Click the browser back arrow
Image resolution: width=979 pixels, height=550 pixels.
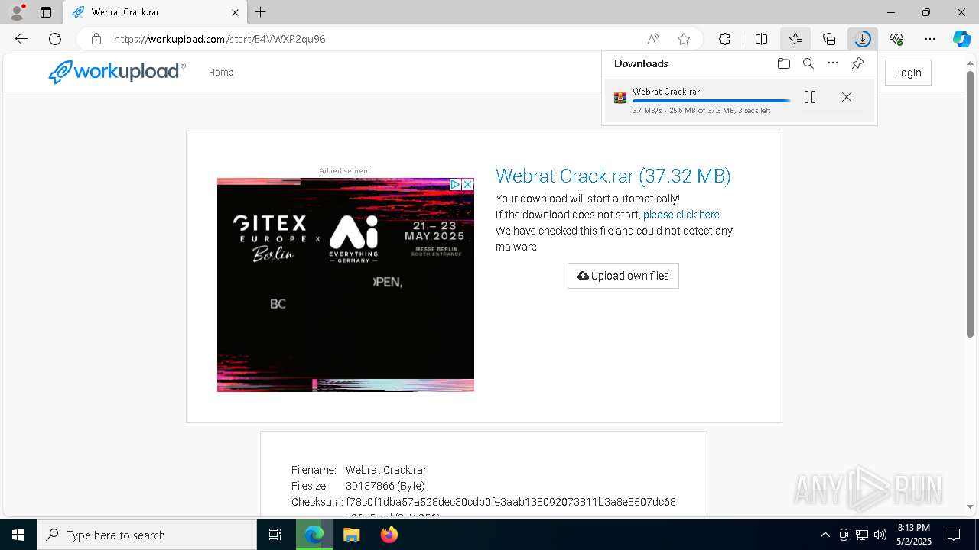(x=21, y=39)
